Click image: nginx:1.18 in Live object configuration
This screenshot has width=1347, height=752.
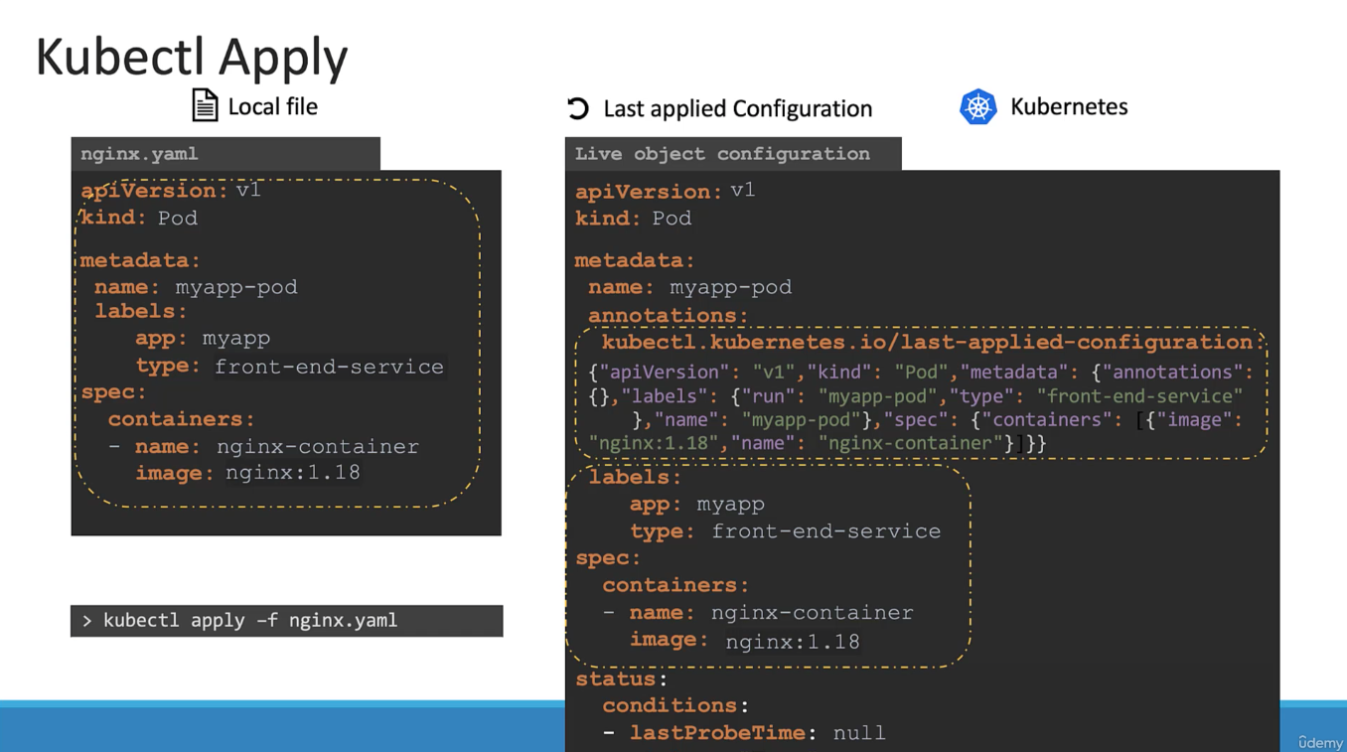point(745,641)
